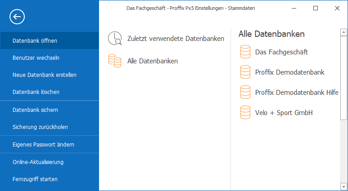Start Online-Aktualisierung
348x191 pixels.
pyautogui.click(x=49, y=162)
